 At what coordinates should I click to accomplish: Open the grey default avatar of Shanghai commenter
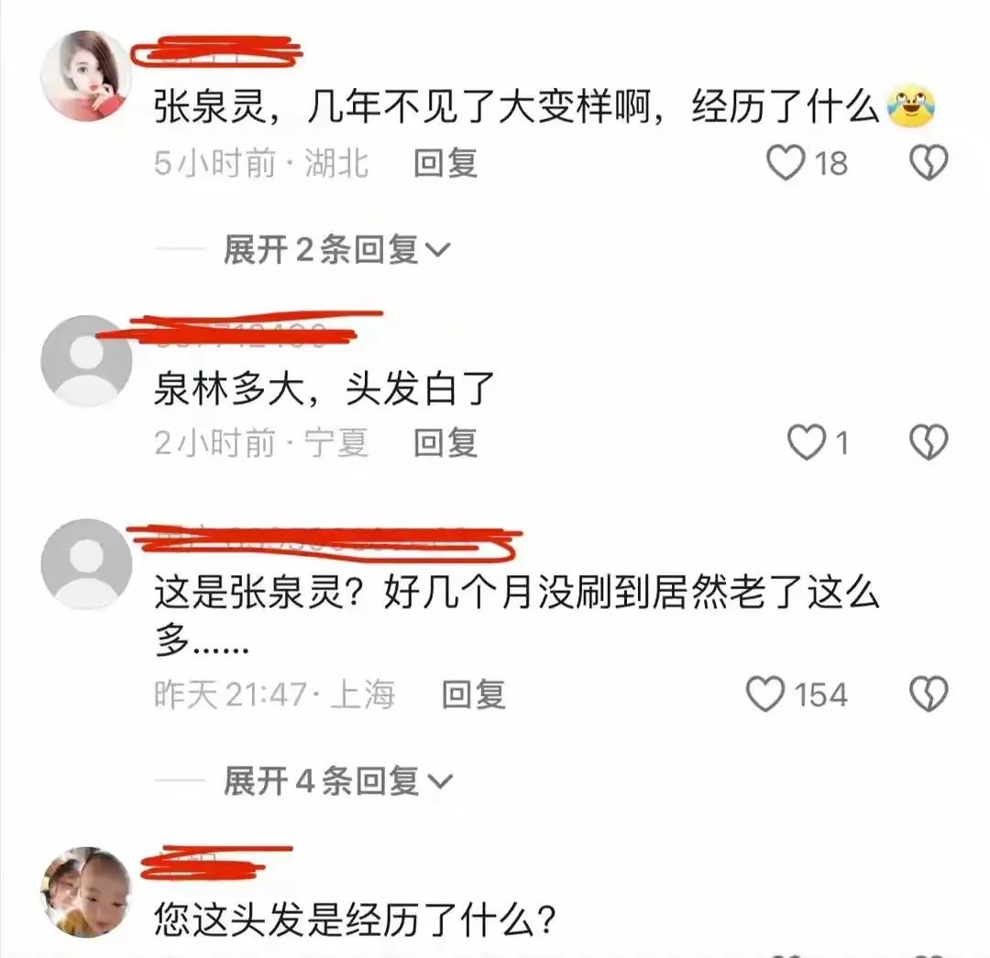click(86, 564)
